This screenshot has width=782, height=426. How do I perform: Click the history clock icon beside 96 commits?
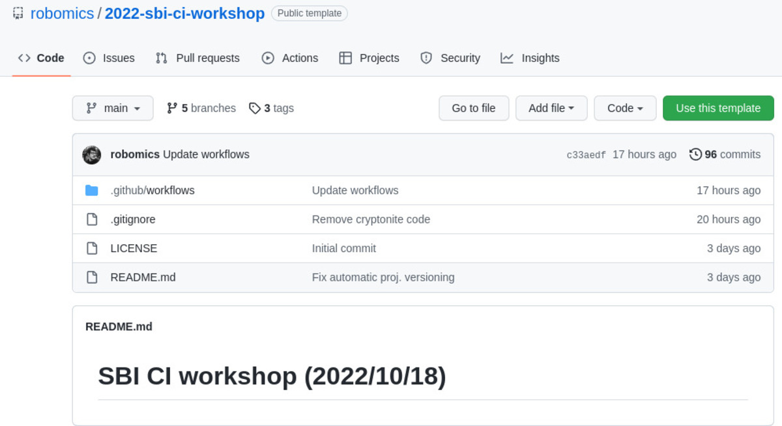[695, 154]
